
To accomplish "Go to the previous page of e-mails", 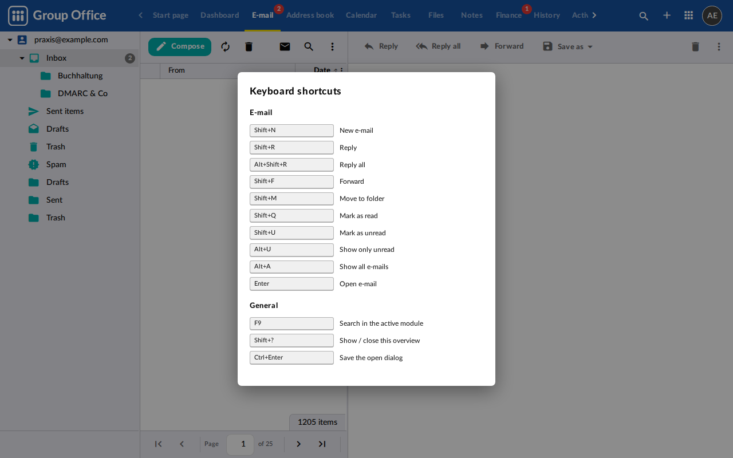I will coord(182,444).
